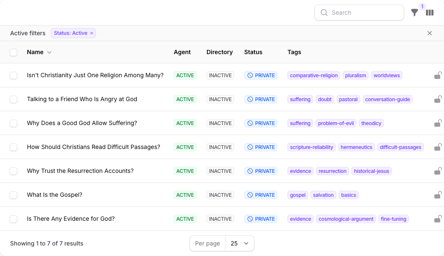
Task: Click the resurrection tag
Action: click(x=333, y=171)
